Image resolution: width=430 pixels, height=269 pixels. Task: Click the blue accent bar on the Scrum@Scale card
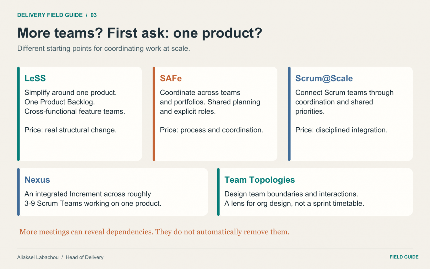point(289,114)
